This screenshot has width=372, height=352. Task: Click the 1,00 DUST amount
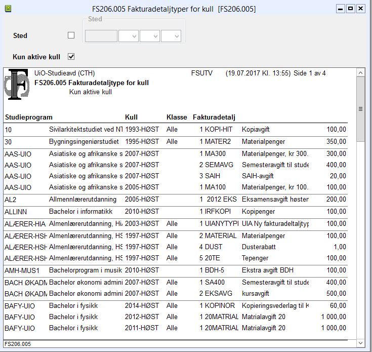(x=340, y=247)
